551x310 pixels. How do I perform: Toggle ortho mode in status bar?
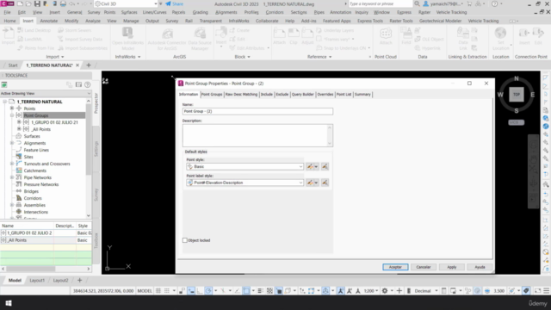click(x=200, y=291)
